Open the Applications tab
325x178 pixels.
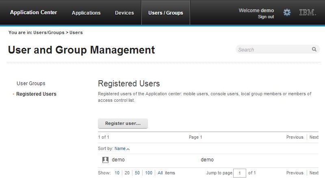click(86, 13)
